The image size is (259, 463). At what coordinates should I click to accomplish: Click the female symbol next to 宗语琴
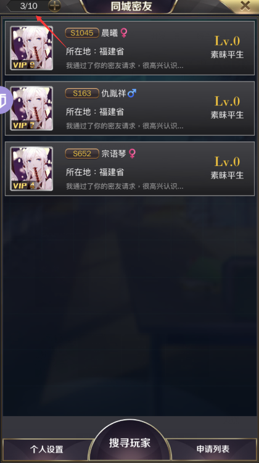pos(132,154)
